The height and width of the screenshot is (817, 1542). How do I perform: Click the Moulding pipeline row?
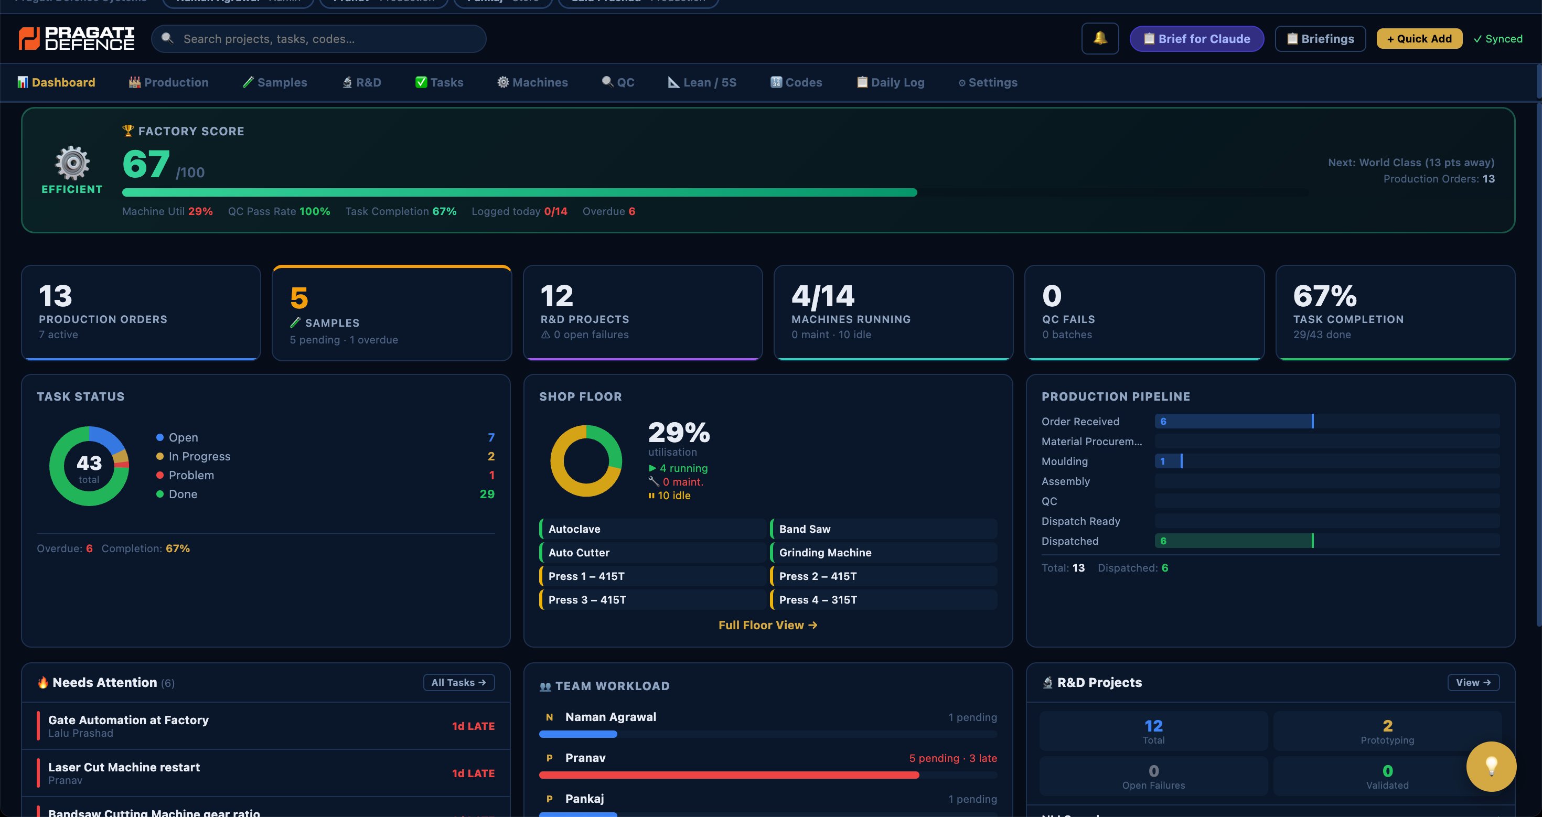[1270, 461]
